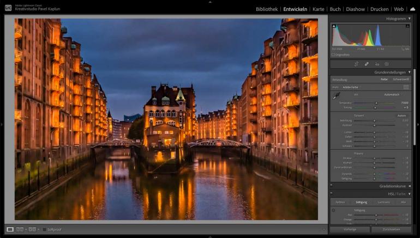Viewport: 420px width, 238px height.
Task: Click the Temperatur slider handle
Action: tap(376, 103)
